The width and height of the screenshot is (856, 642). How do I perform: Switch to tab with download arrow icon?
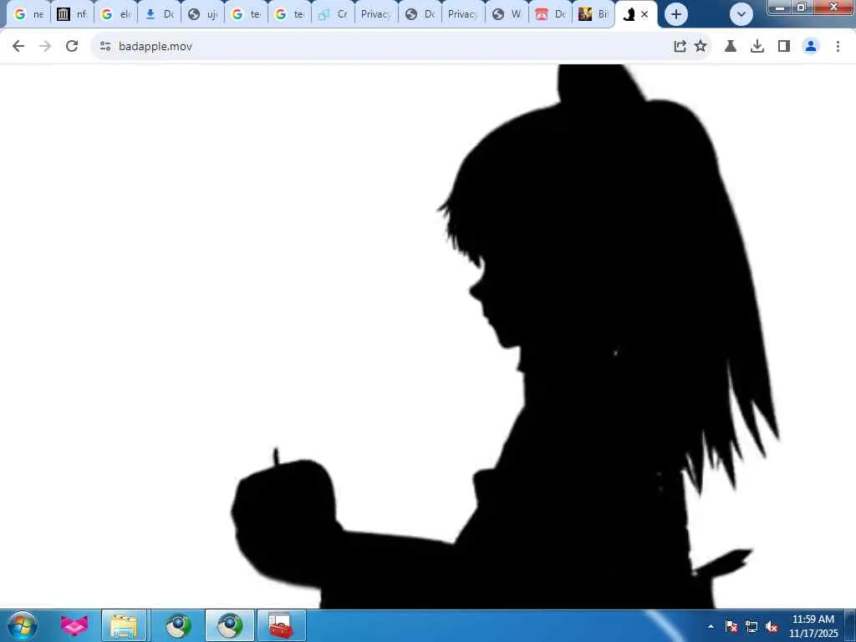(x=160, y=14)
